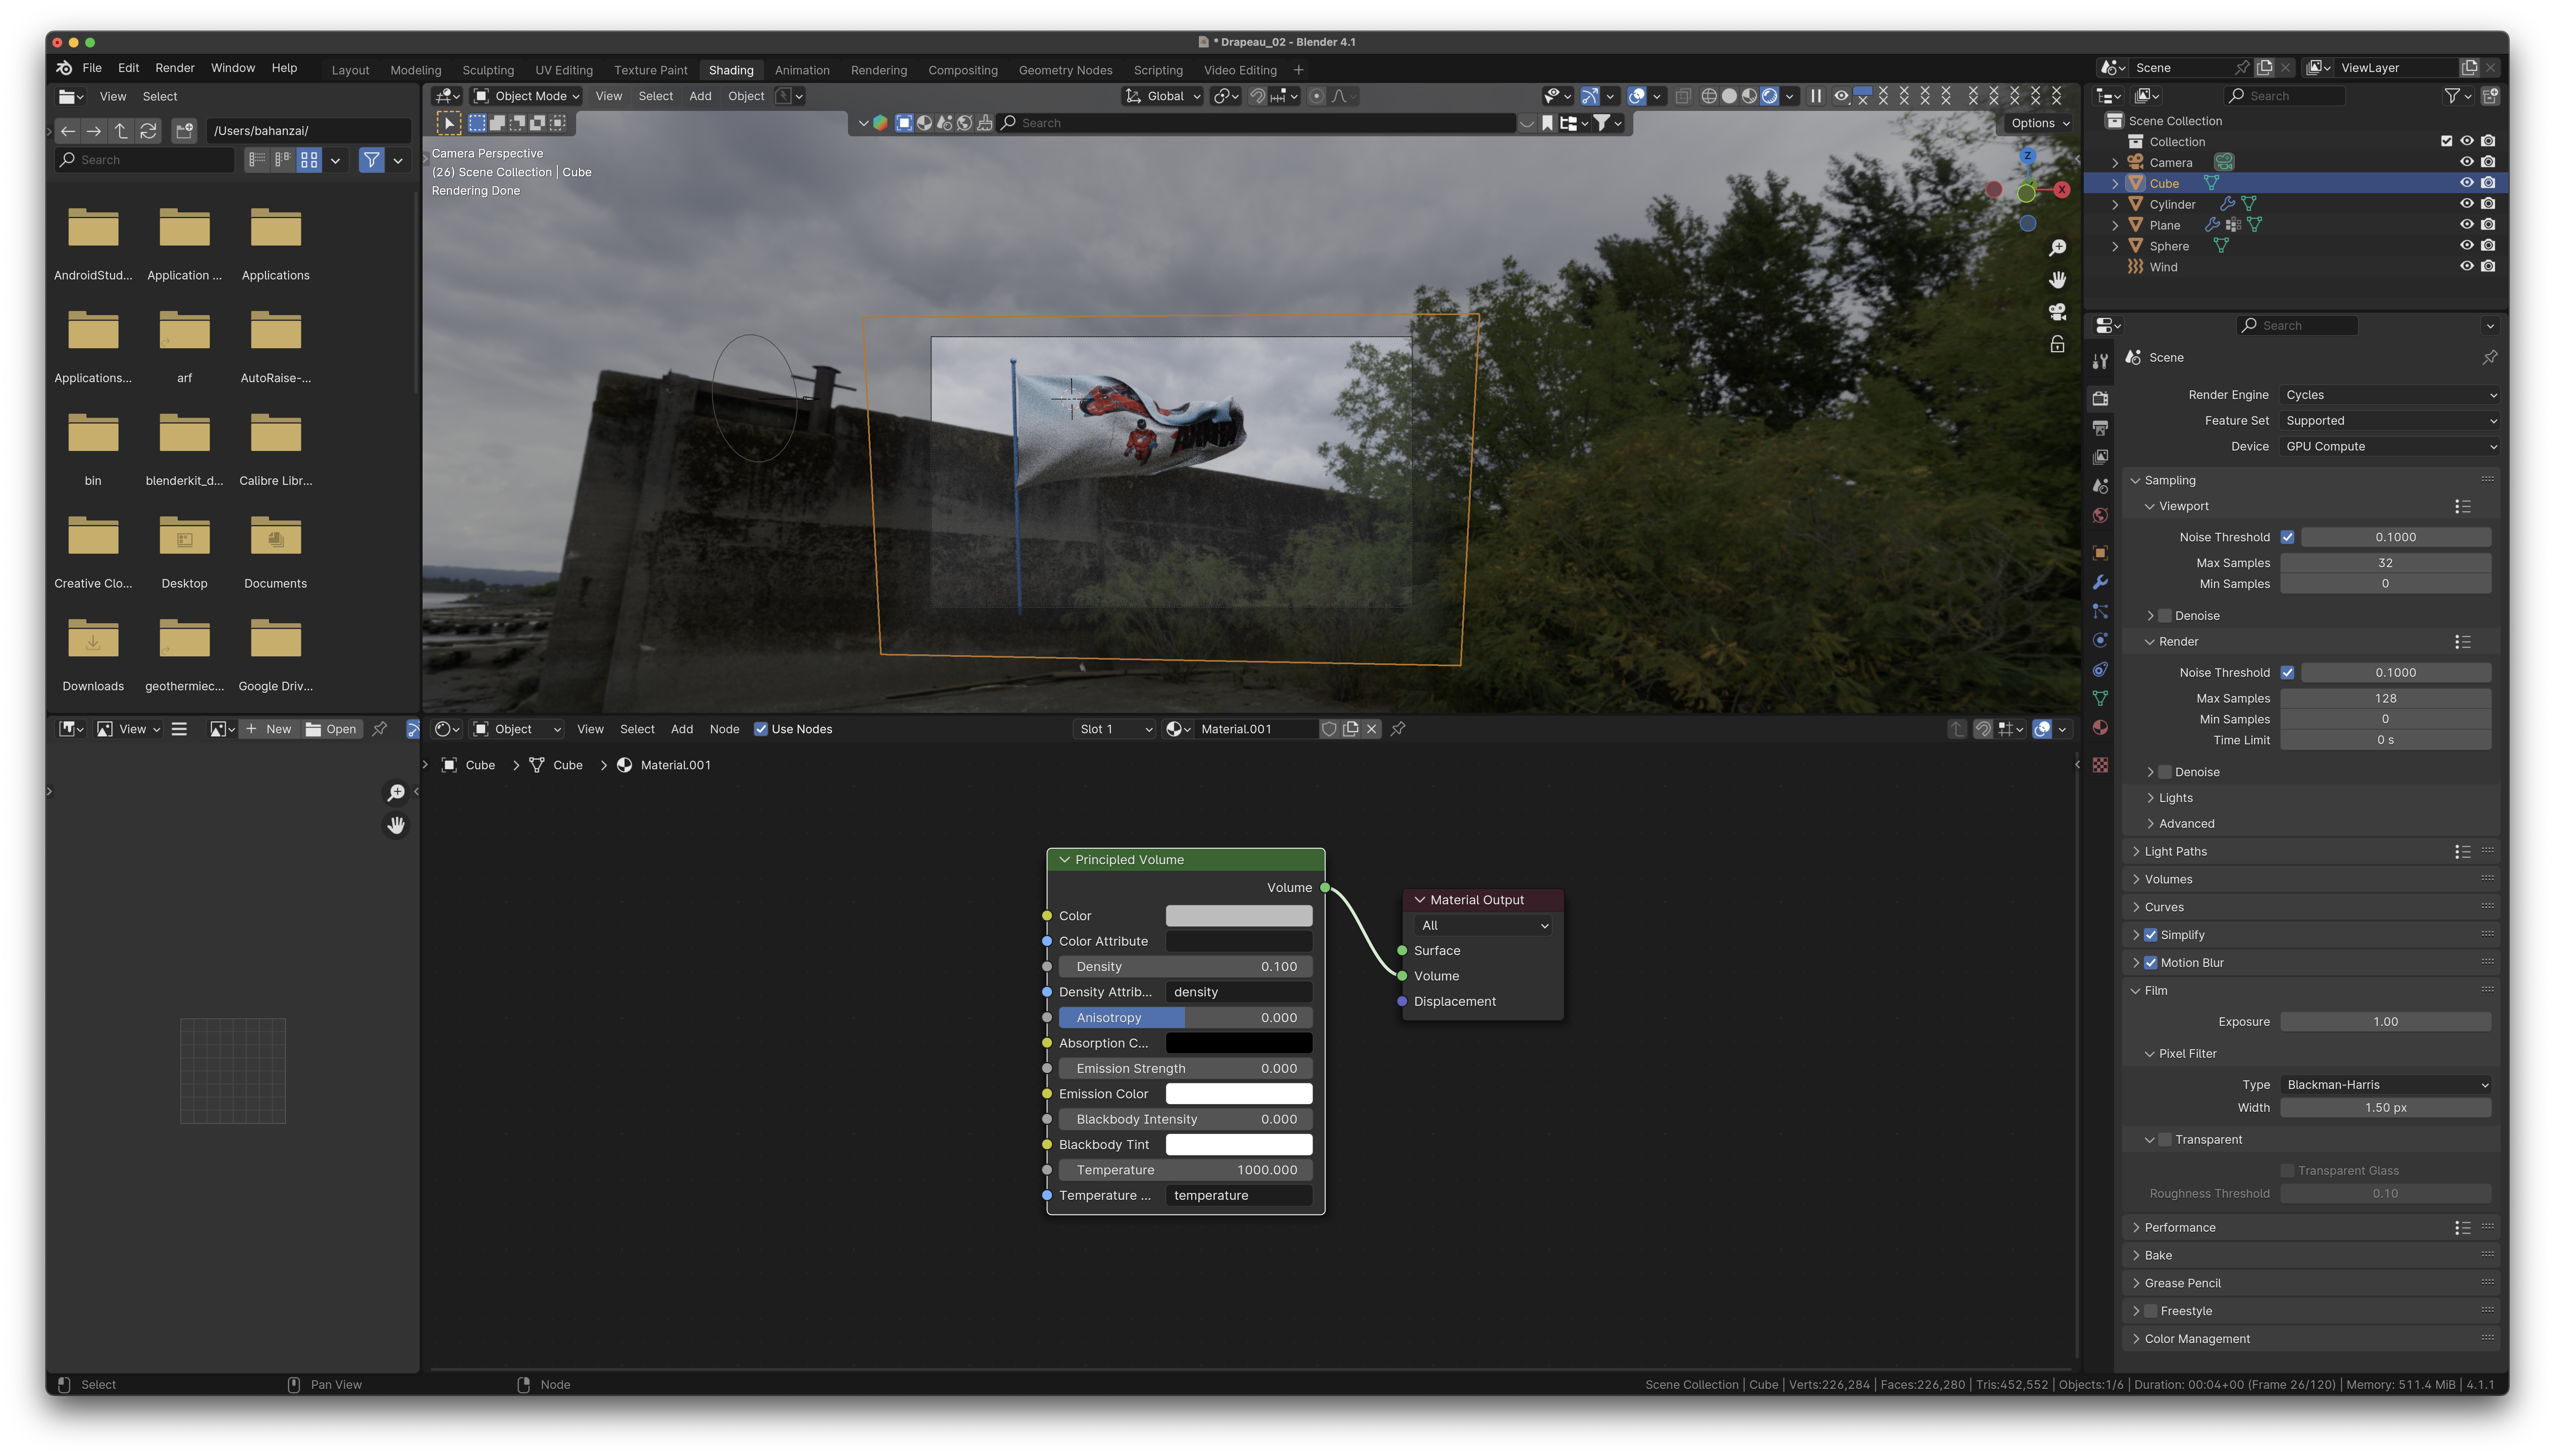
Task: Click the file browser path field
Action: pyautogui.click(x=308, y=131)
